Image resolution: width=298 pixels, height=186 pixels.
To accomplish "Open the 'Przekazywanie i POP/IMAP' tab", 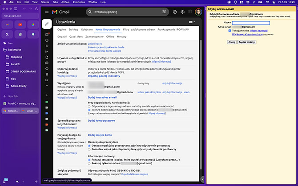I will (173, 30).
